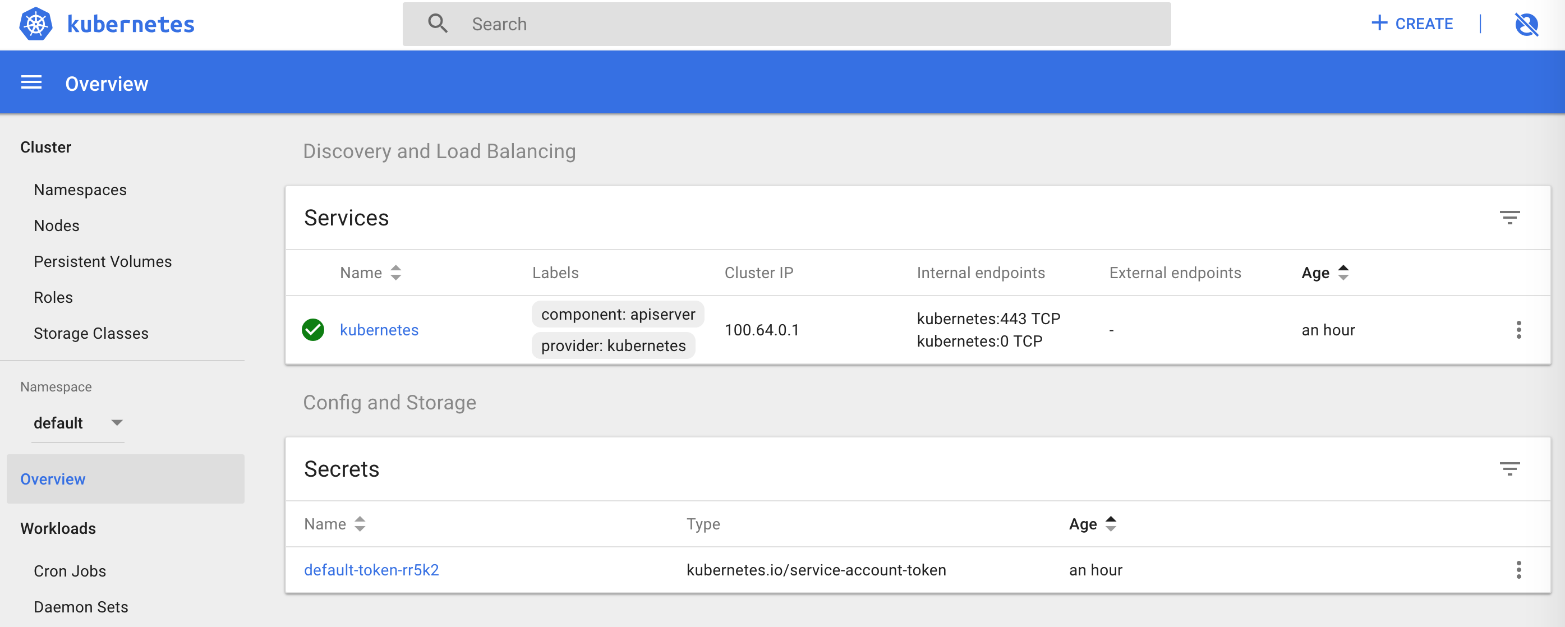Open the hamburger navigation menu icon
The height and width of the screenshot is (627, 1565).
click(31, 82)
